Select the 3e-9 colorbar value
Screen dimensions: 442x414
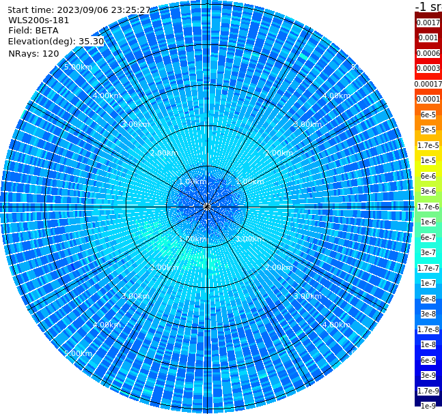point(428,375)
